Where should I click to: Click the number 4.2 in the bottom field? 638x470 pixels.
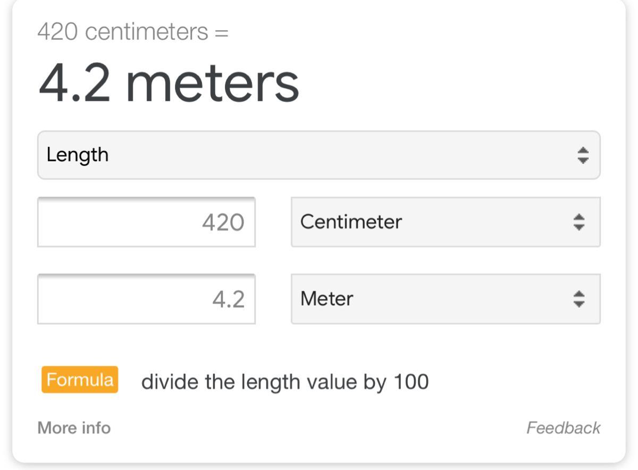click(x=228, y=300)
